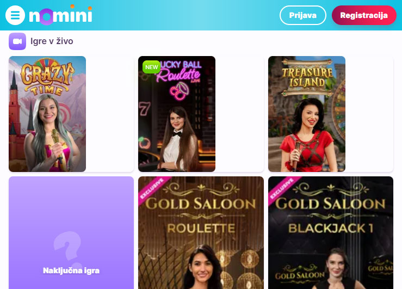Click the Treasure Island scroll title

307,78
